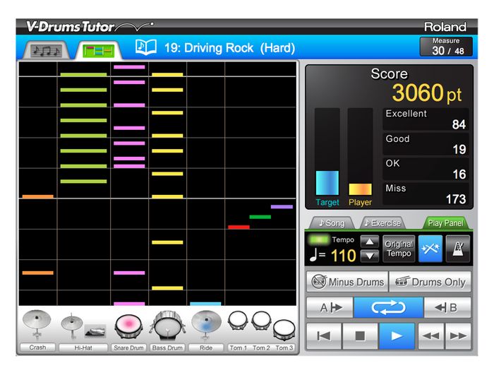The image size is (494, 375).
Task: Click the OK count row
Action: tap(426, 169)
